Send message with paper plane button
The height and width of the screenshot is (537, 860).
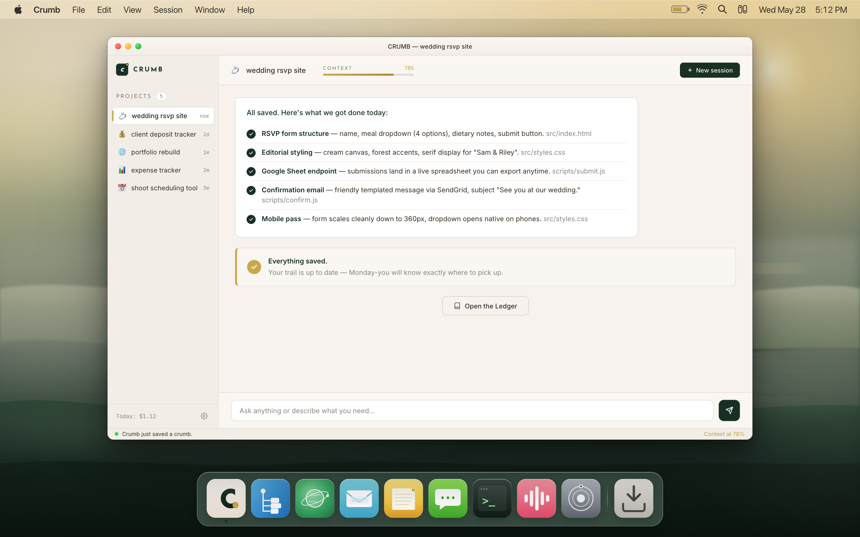click(729, 410)
